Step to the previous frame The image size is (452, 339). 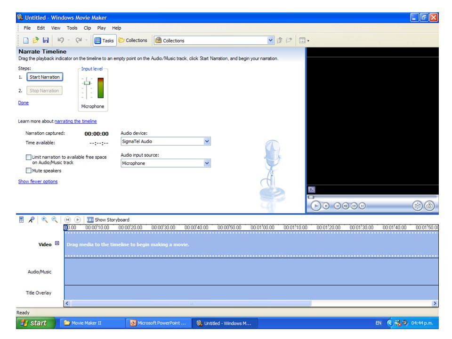point(346,206)
